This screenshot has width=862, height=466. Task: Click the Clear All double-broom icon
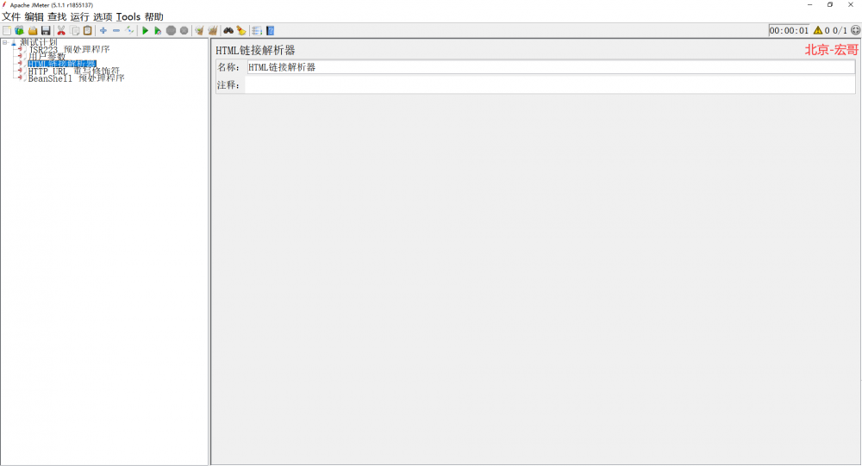[213, 31]
